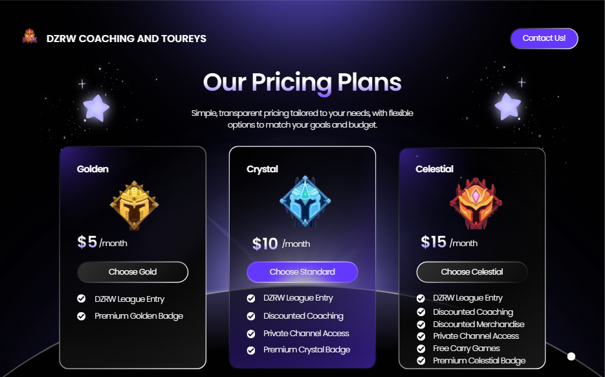Click the glowing star icon on right

click(x=508, y=106)
